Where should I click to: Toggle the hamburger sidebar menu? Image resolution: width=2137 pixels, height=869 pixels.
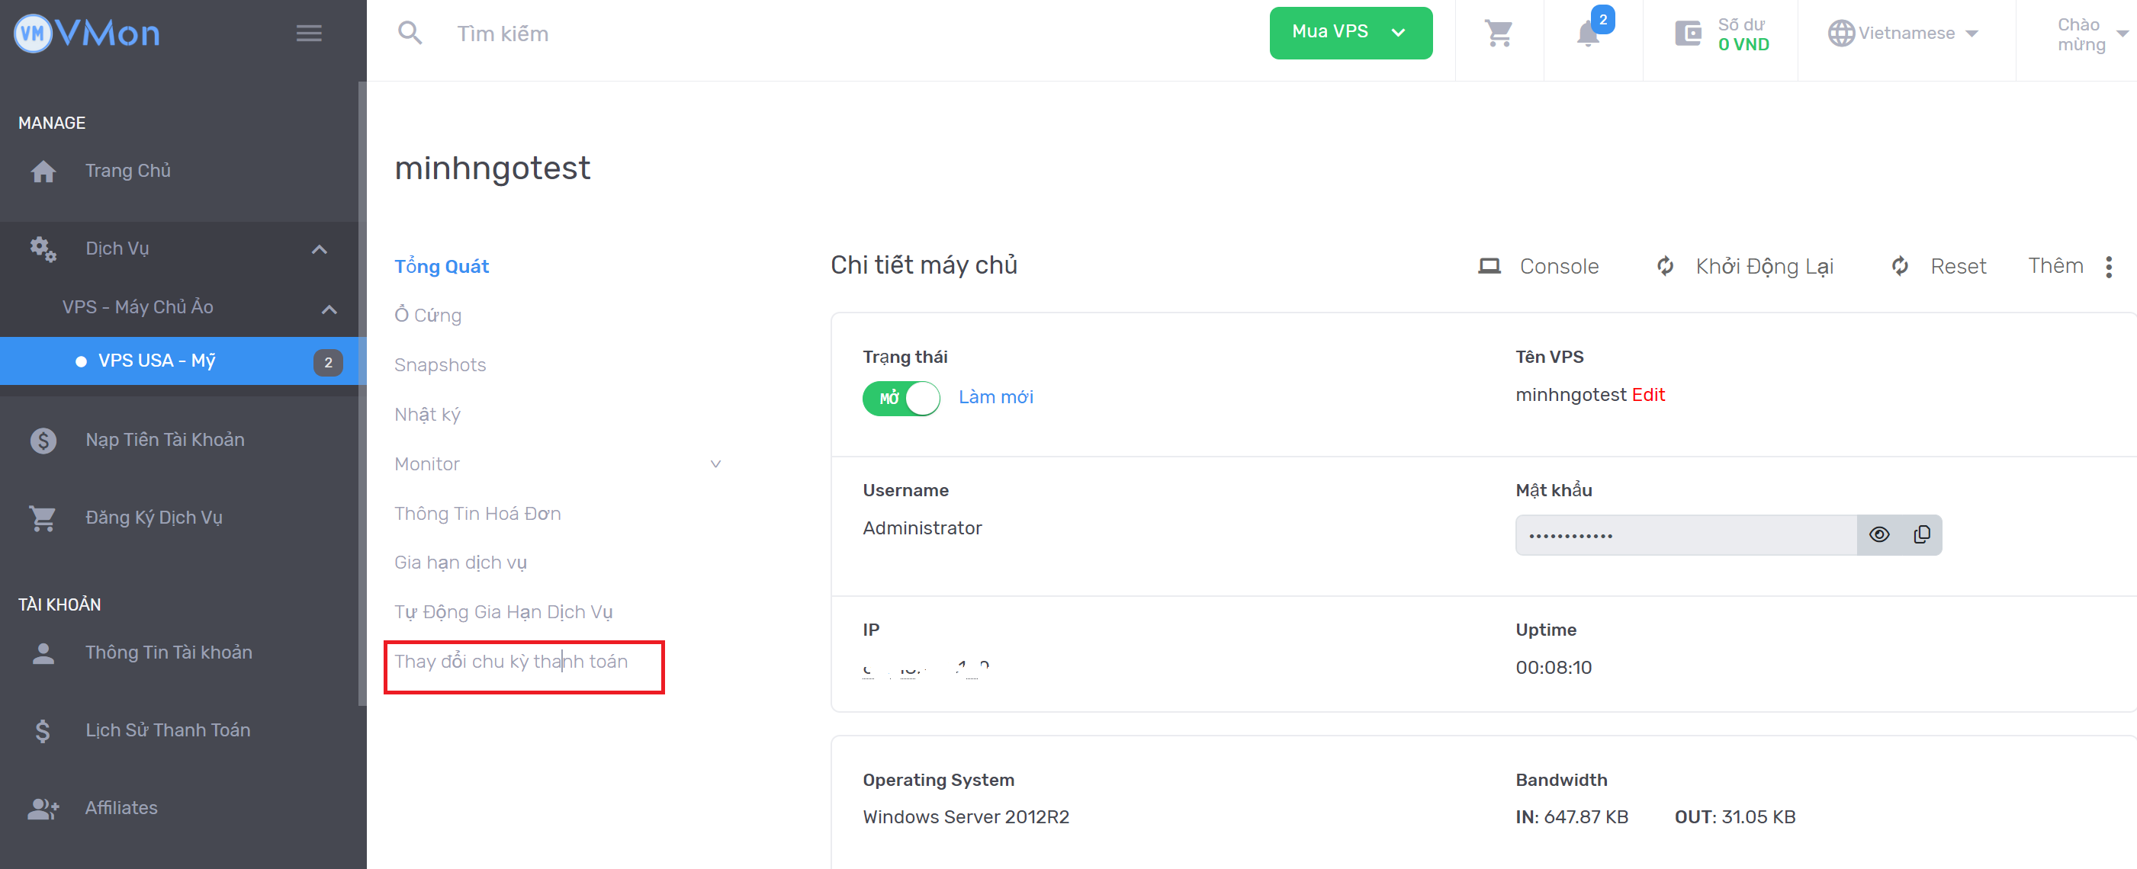pos(309,34)
